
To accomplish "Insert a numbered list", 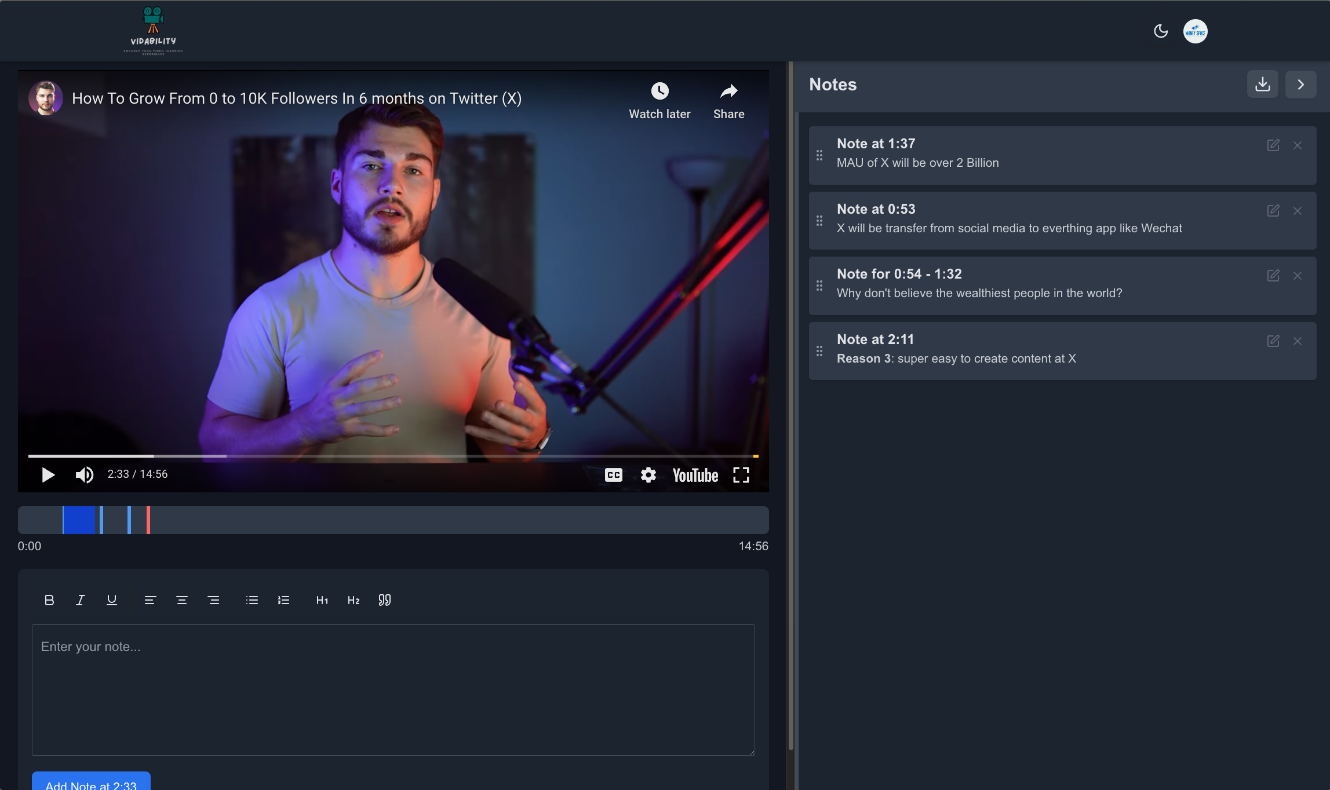I will [283, 600].
